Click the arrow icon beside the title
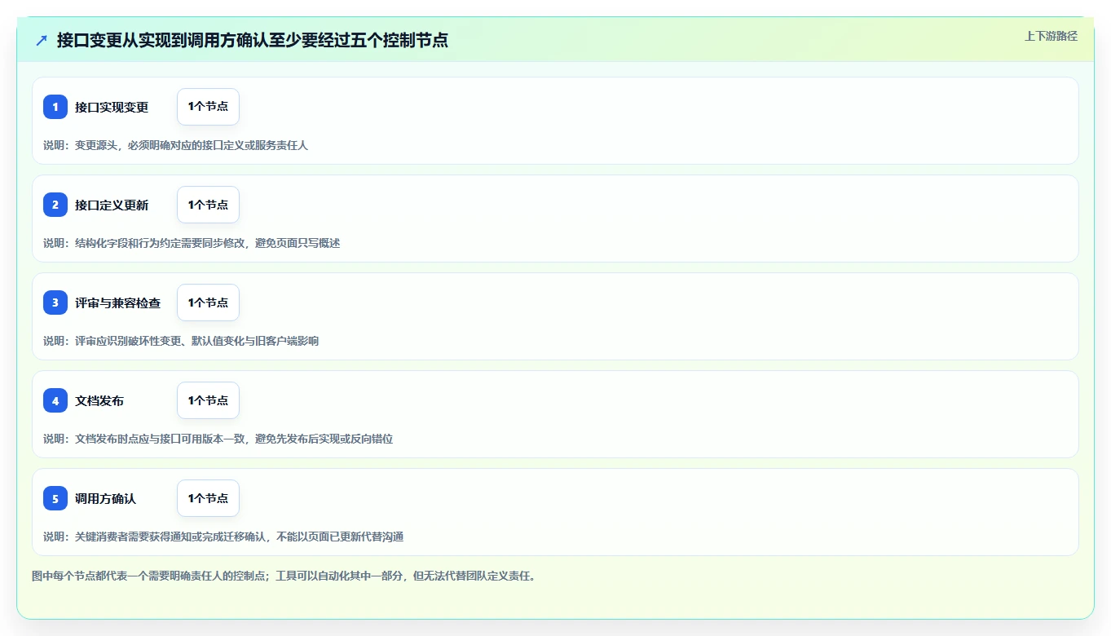The width and height of the screenshot is (1111, 636). (42, 40)
